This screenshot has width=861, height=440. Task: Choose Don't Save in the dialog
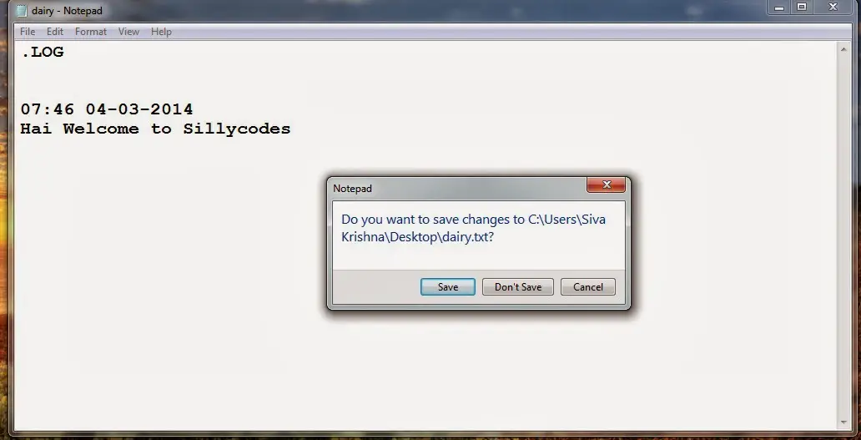pos(518,286)
